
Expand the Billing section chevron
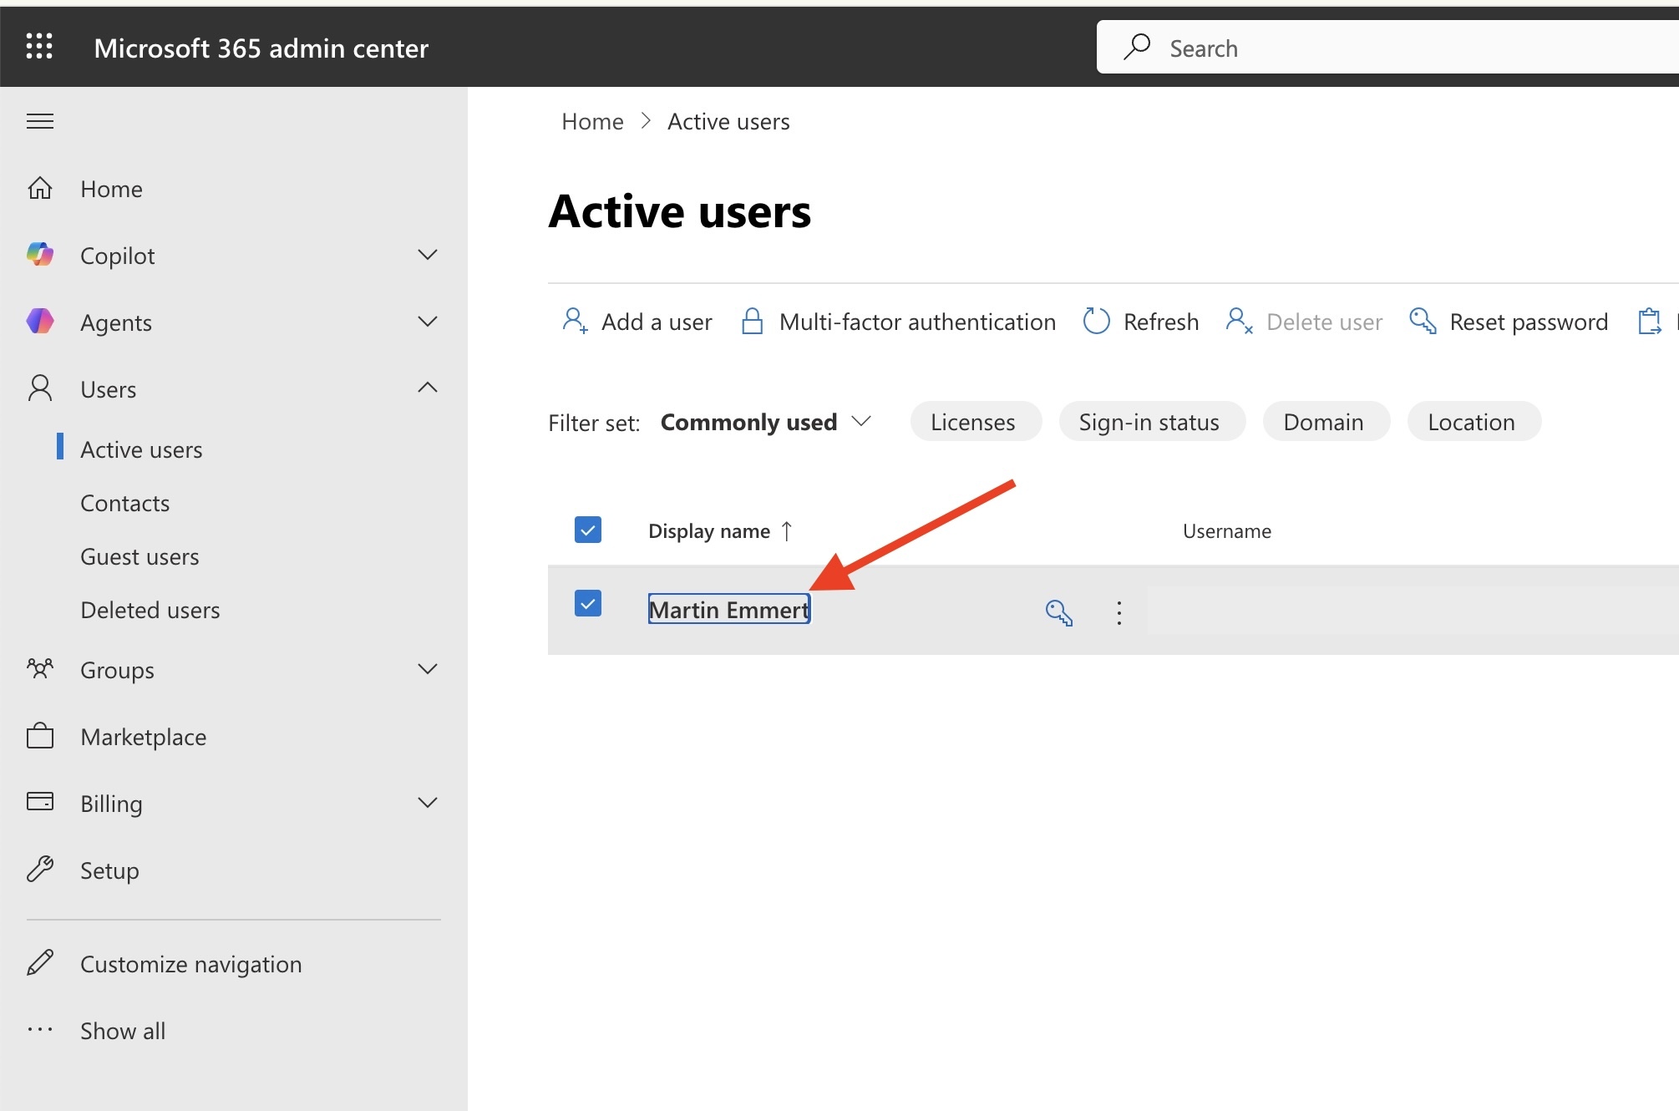(x=428, y=802)
